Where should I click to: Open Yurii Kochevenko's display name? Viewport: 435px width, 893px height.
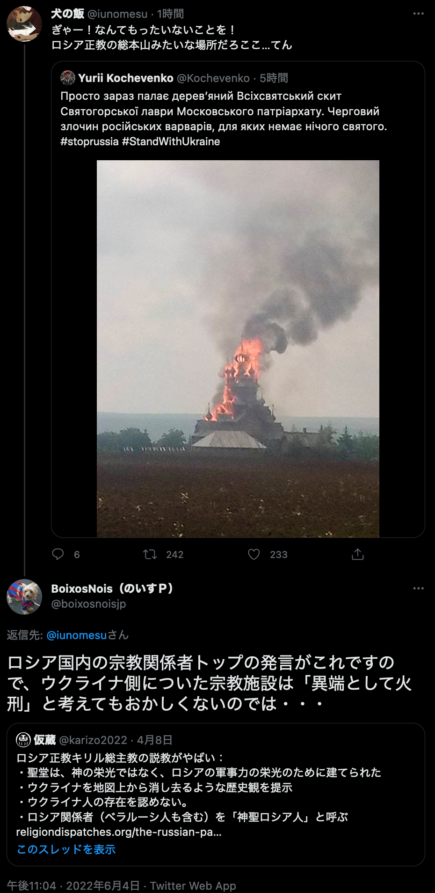(126, 78)
